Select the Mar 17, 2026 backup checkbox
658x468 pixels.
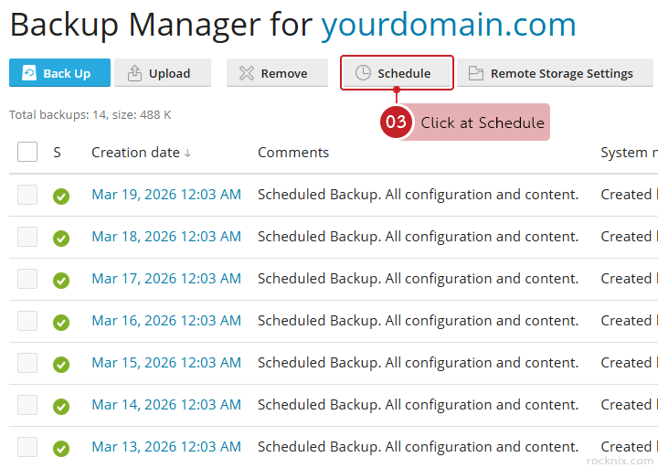coord(27,279)
